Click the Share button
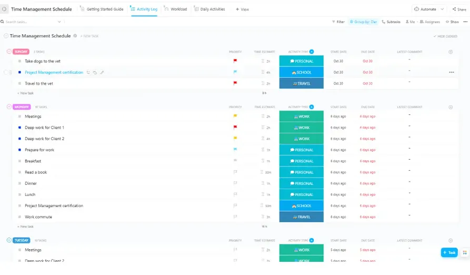Viewport: 470px width, 275px height. point(459,9)
